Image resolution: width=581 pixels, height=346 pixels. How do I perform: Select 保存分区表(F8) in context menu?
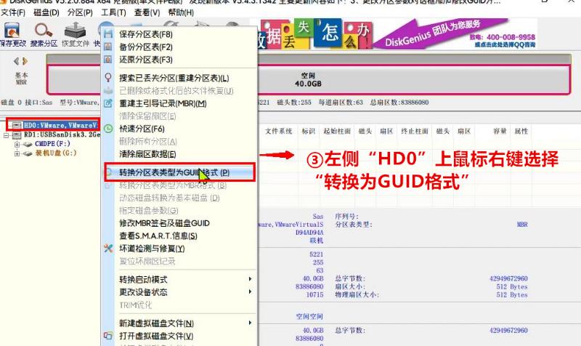(146, 33)
